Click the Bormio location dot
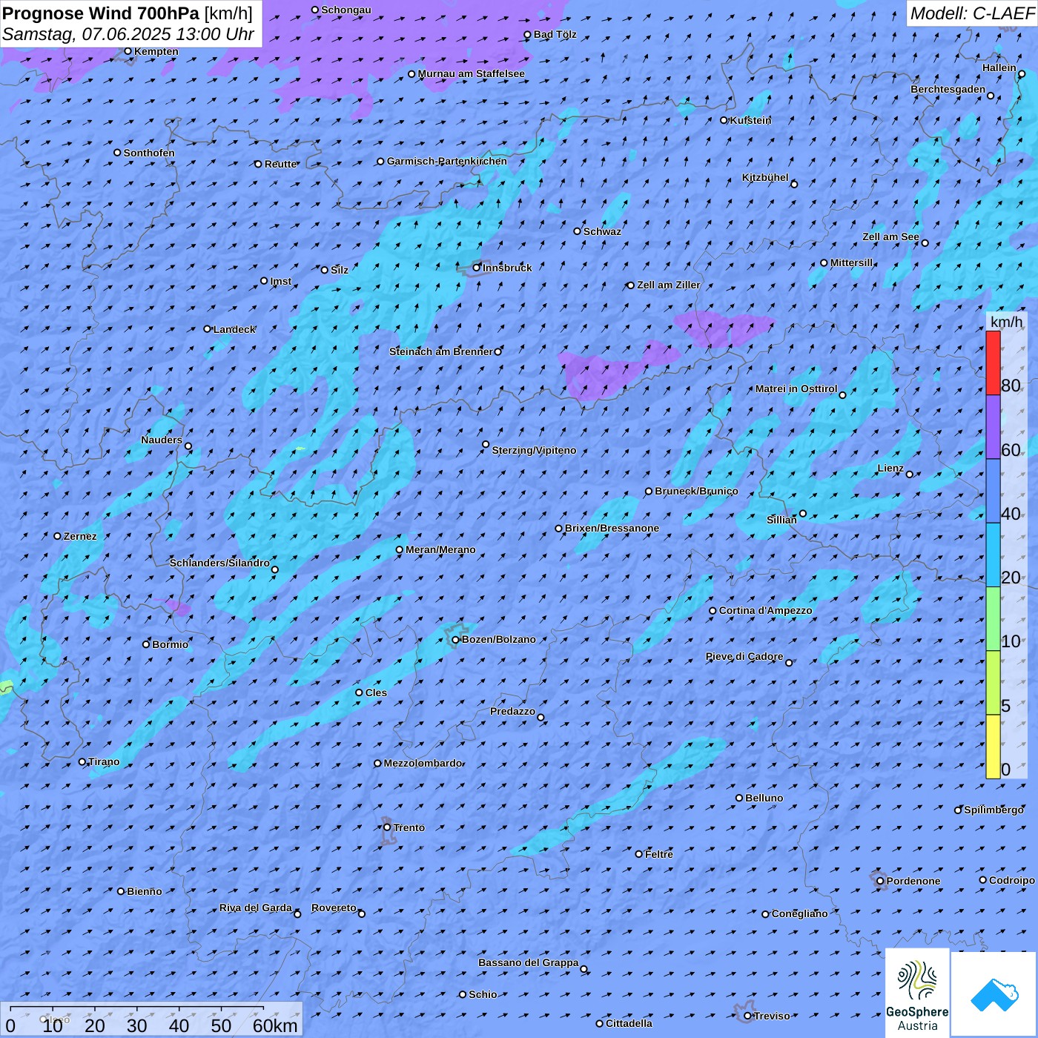The height and width of the screenshot is (1038, 1038). click(x=146, y=644)
